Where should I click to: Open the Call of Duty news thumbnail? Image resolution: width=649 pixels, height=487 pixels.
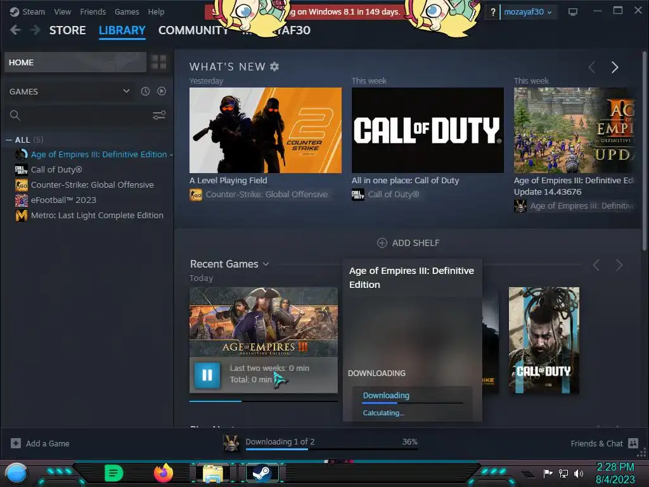point(428,130)
